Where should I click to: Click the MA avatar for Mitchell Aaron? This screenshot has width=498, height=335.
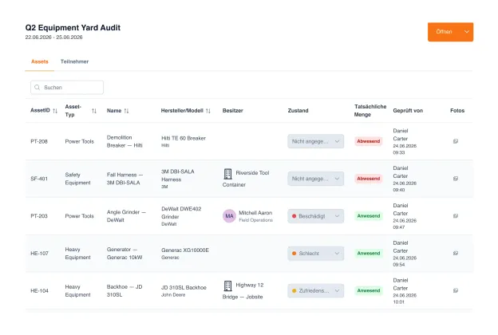coord(229,216)
